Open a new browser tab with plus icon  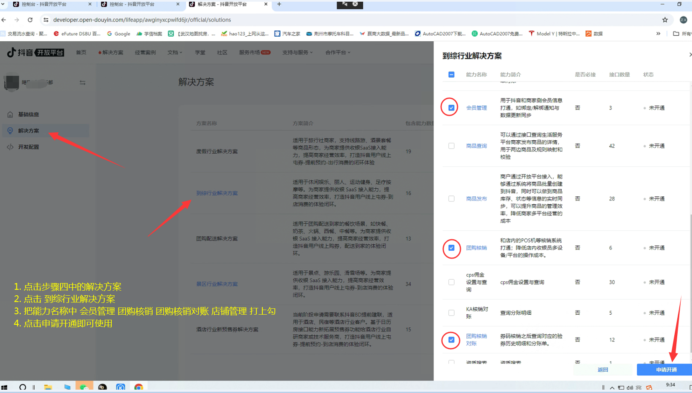tap(279, 4)
